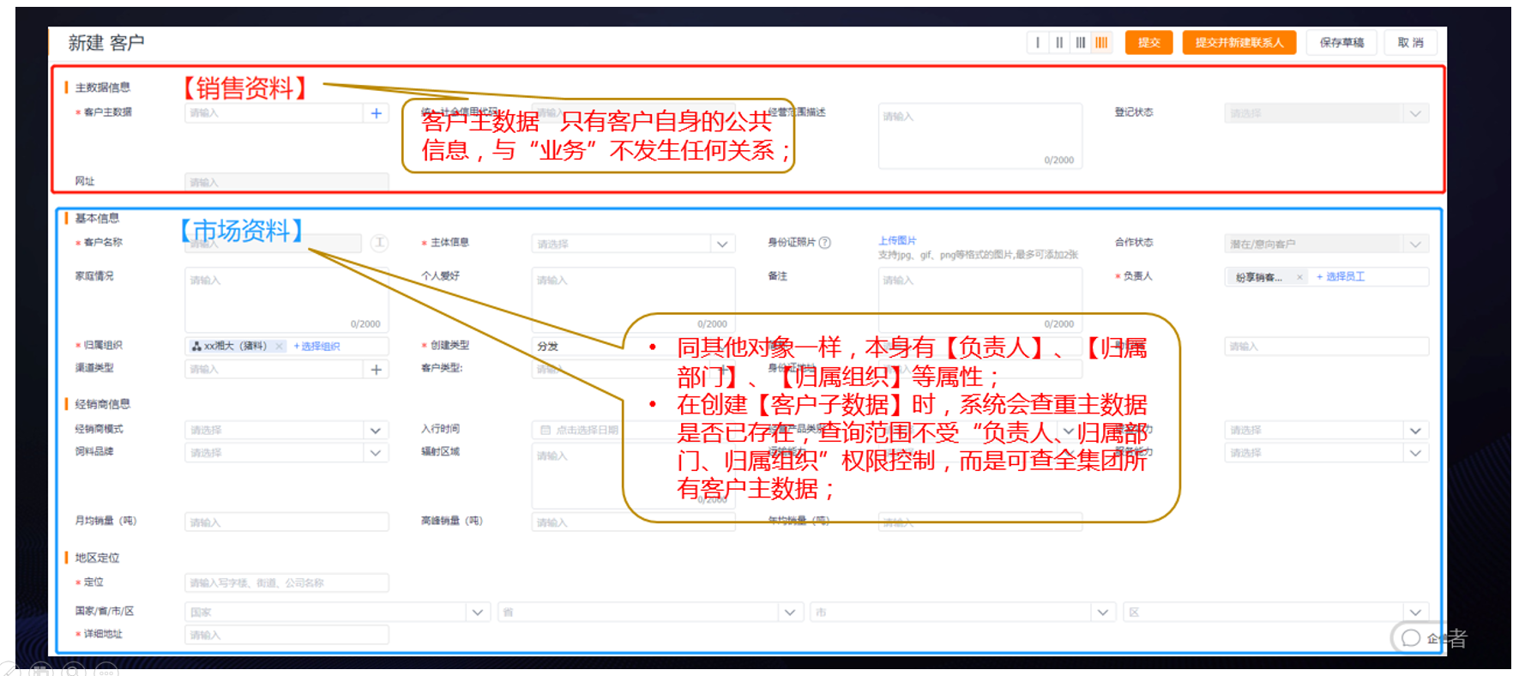
Task: Remove the 纷享销客 tag from 负责人
Action: tap(1299, 277)
